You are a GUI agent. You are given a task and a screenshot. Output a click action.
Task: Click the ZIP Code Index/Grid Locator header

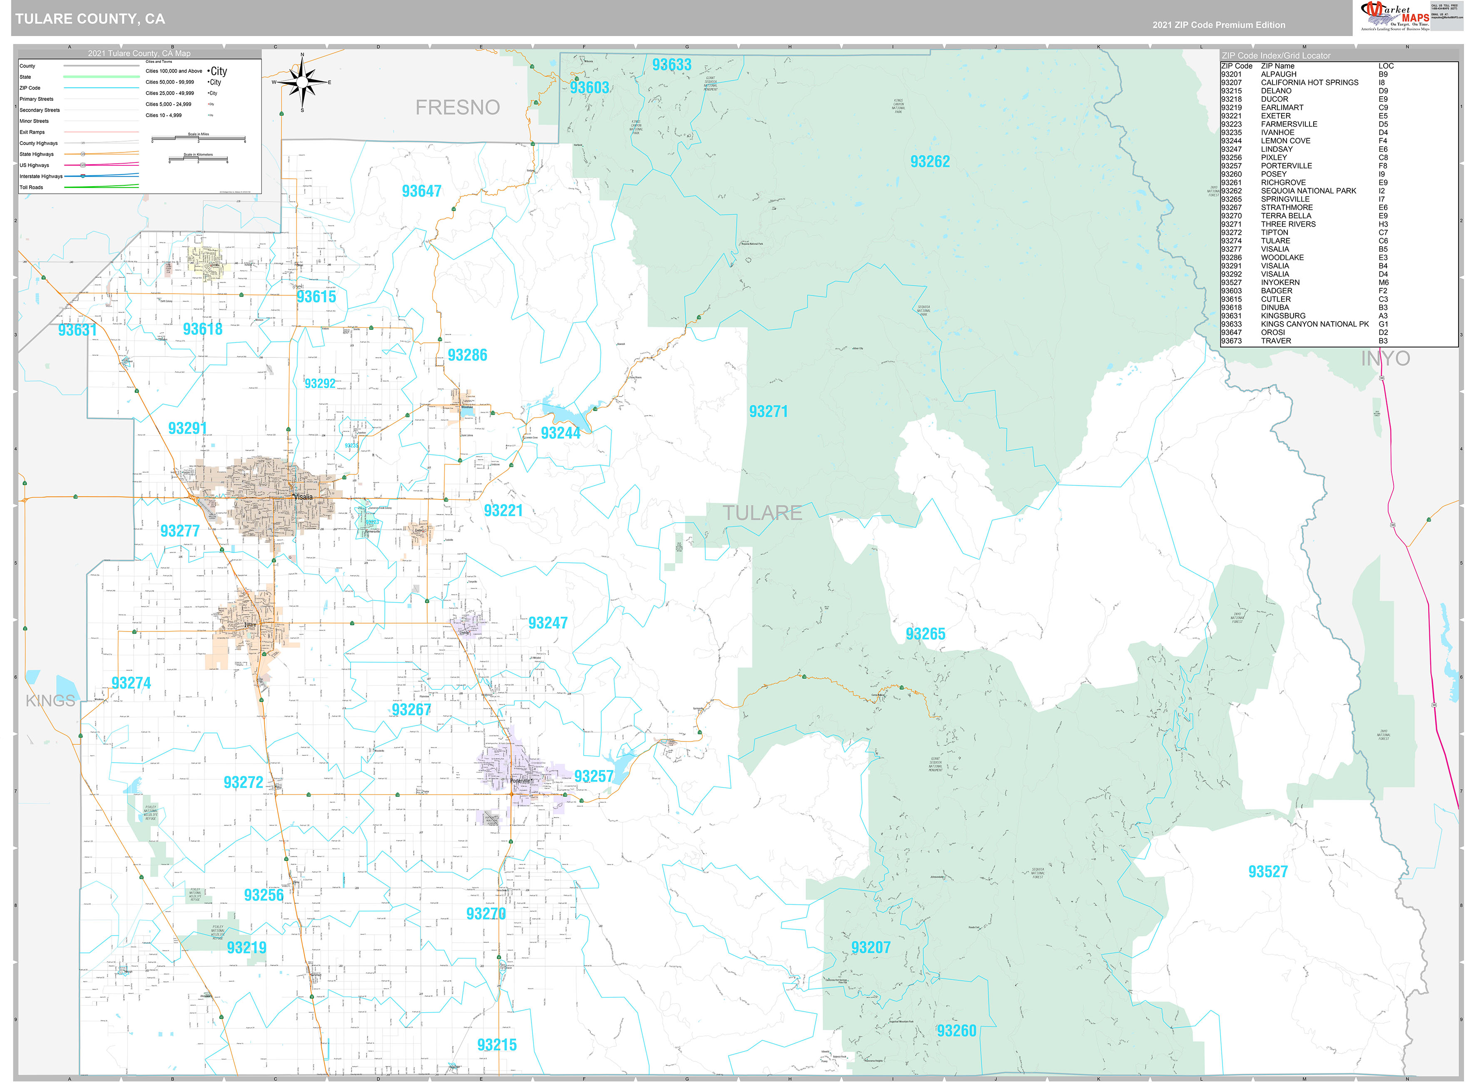click(x=1276, y=56)
